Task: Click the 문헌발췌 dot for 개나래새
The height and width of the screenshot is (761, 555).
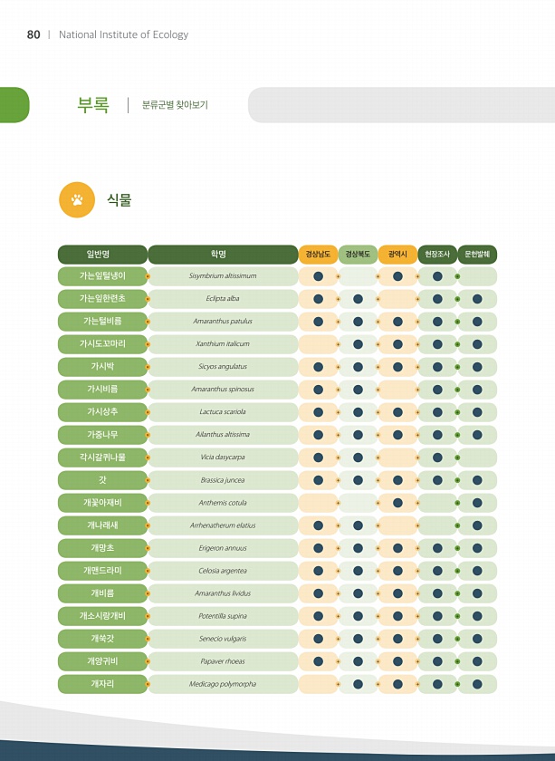Action: click(x=477, y=525)
